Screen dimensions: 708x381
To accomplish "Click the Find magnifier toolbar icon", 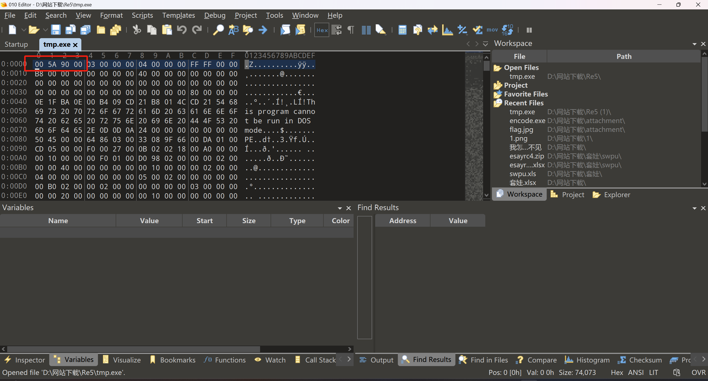I will coord(218,30).
